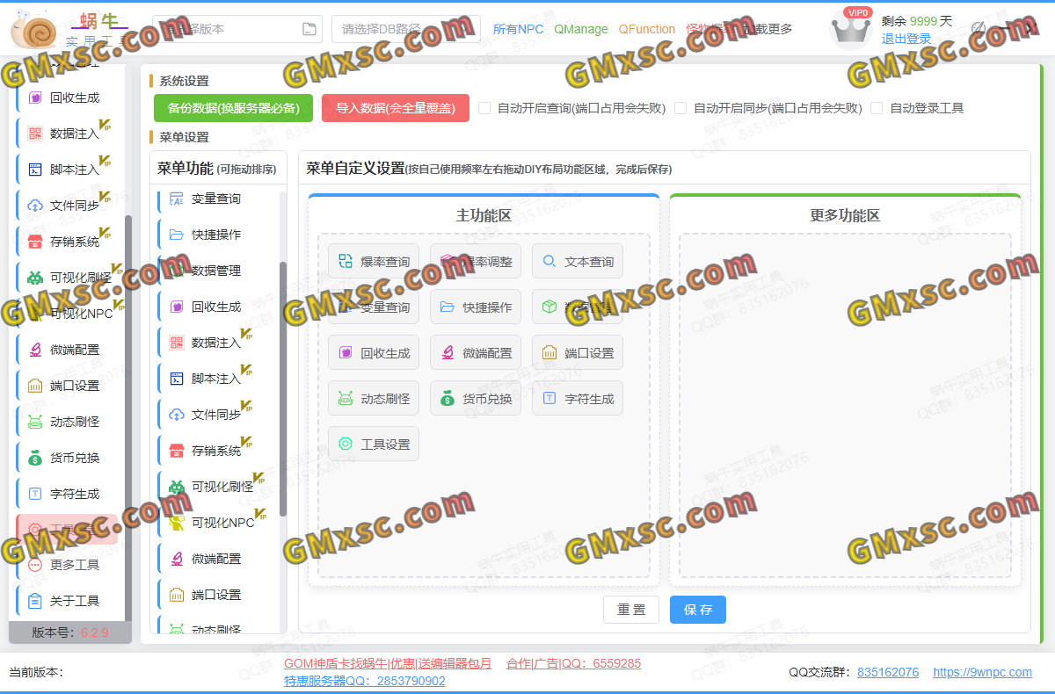Click the 爆率查询 tile in 主功能区
1055x694 pixels.
[x=374, y=262]
